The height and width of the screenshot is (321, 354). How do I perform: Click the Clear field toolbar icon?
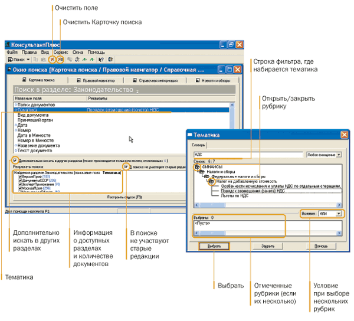53,60
